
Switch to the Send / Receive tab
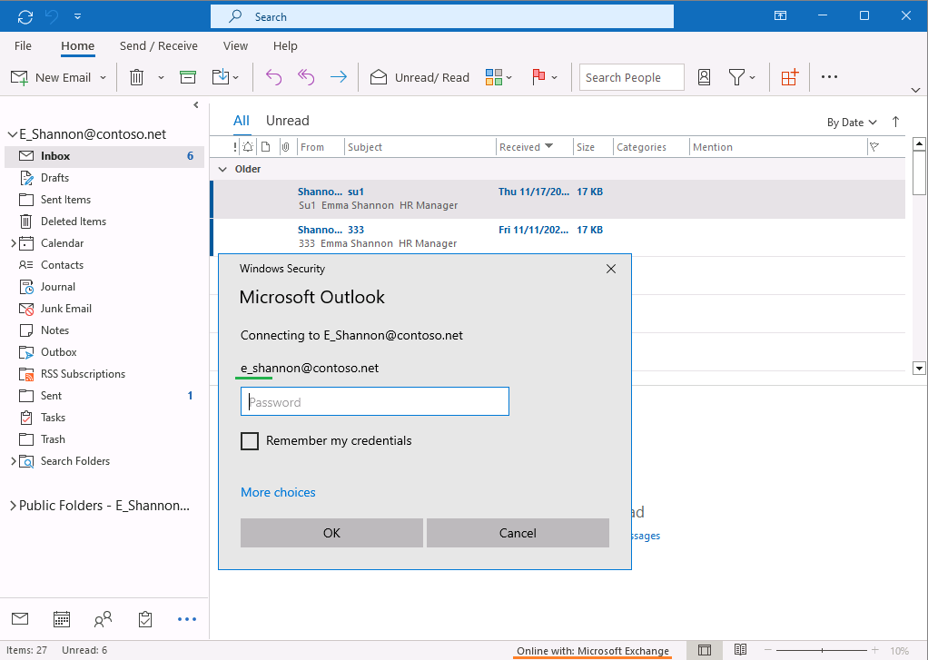coord(158,45)
